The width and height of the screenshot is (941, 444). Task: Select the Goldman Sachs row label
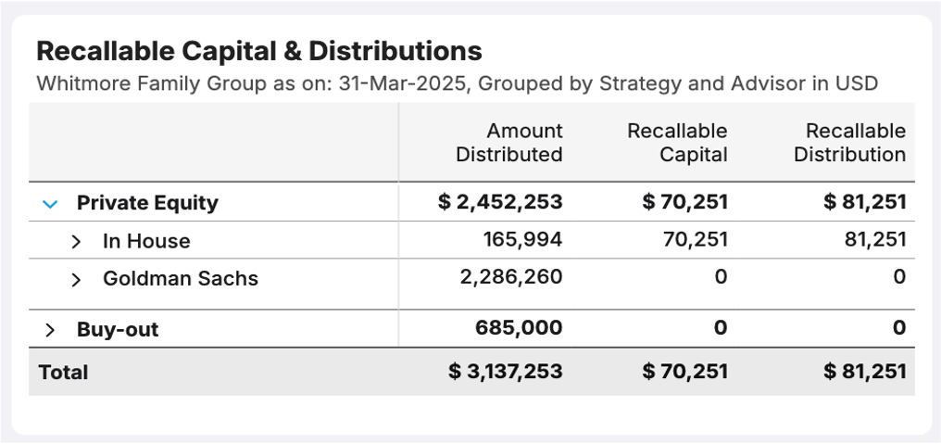181,279
